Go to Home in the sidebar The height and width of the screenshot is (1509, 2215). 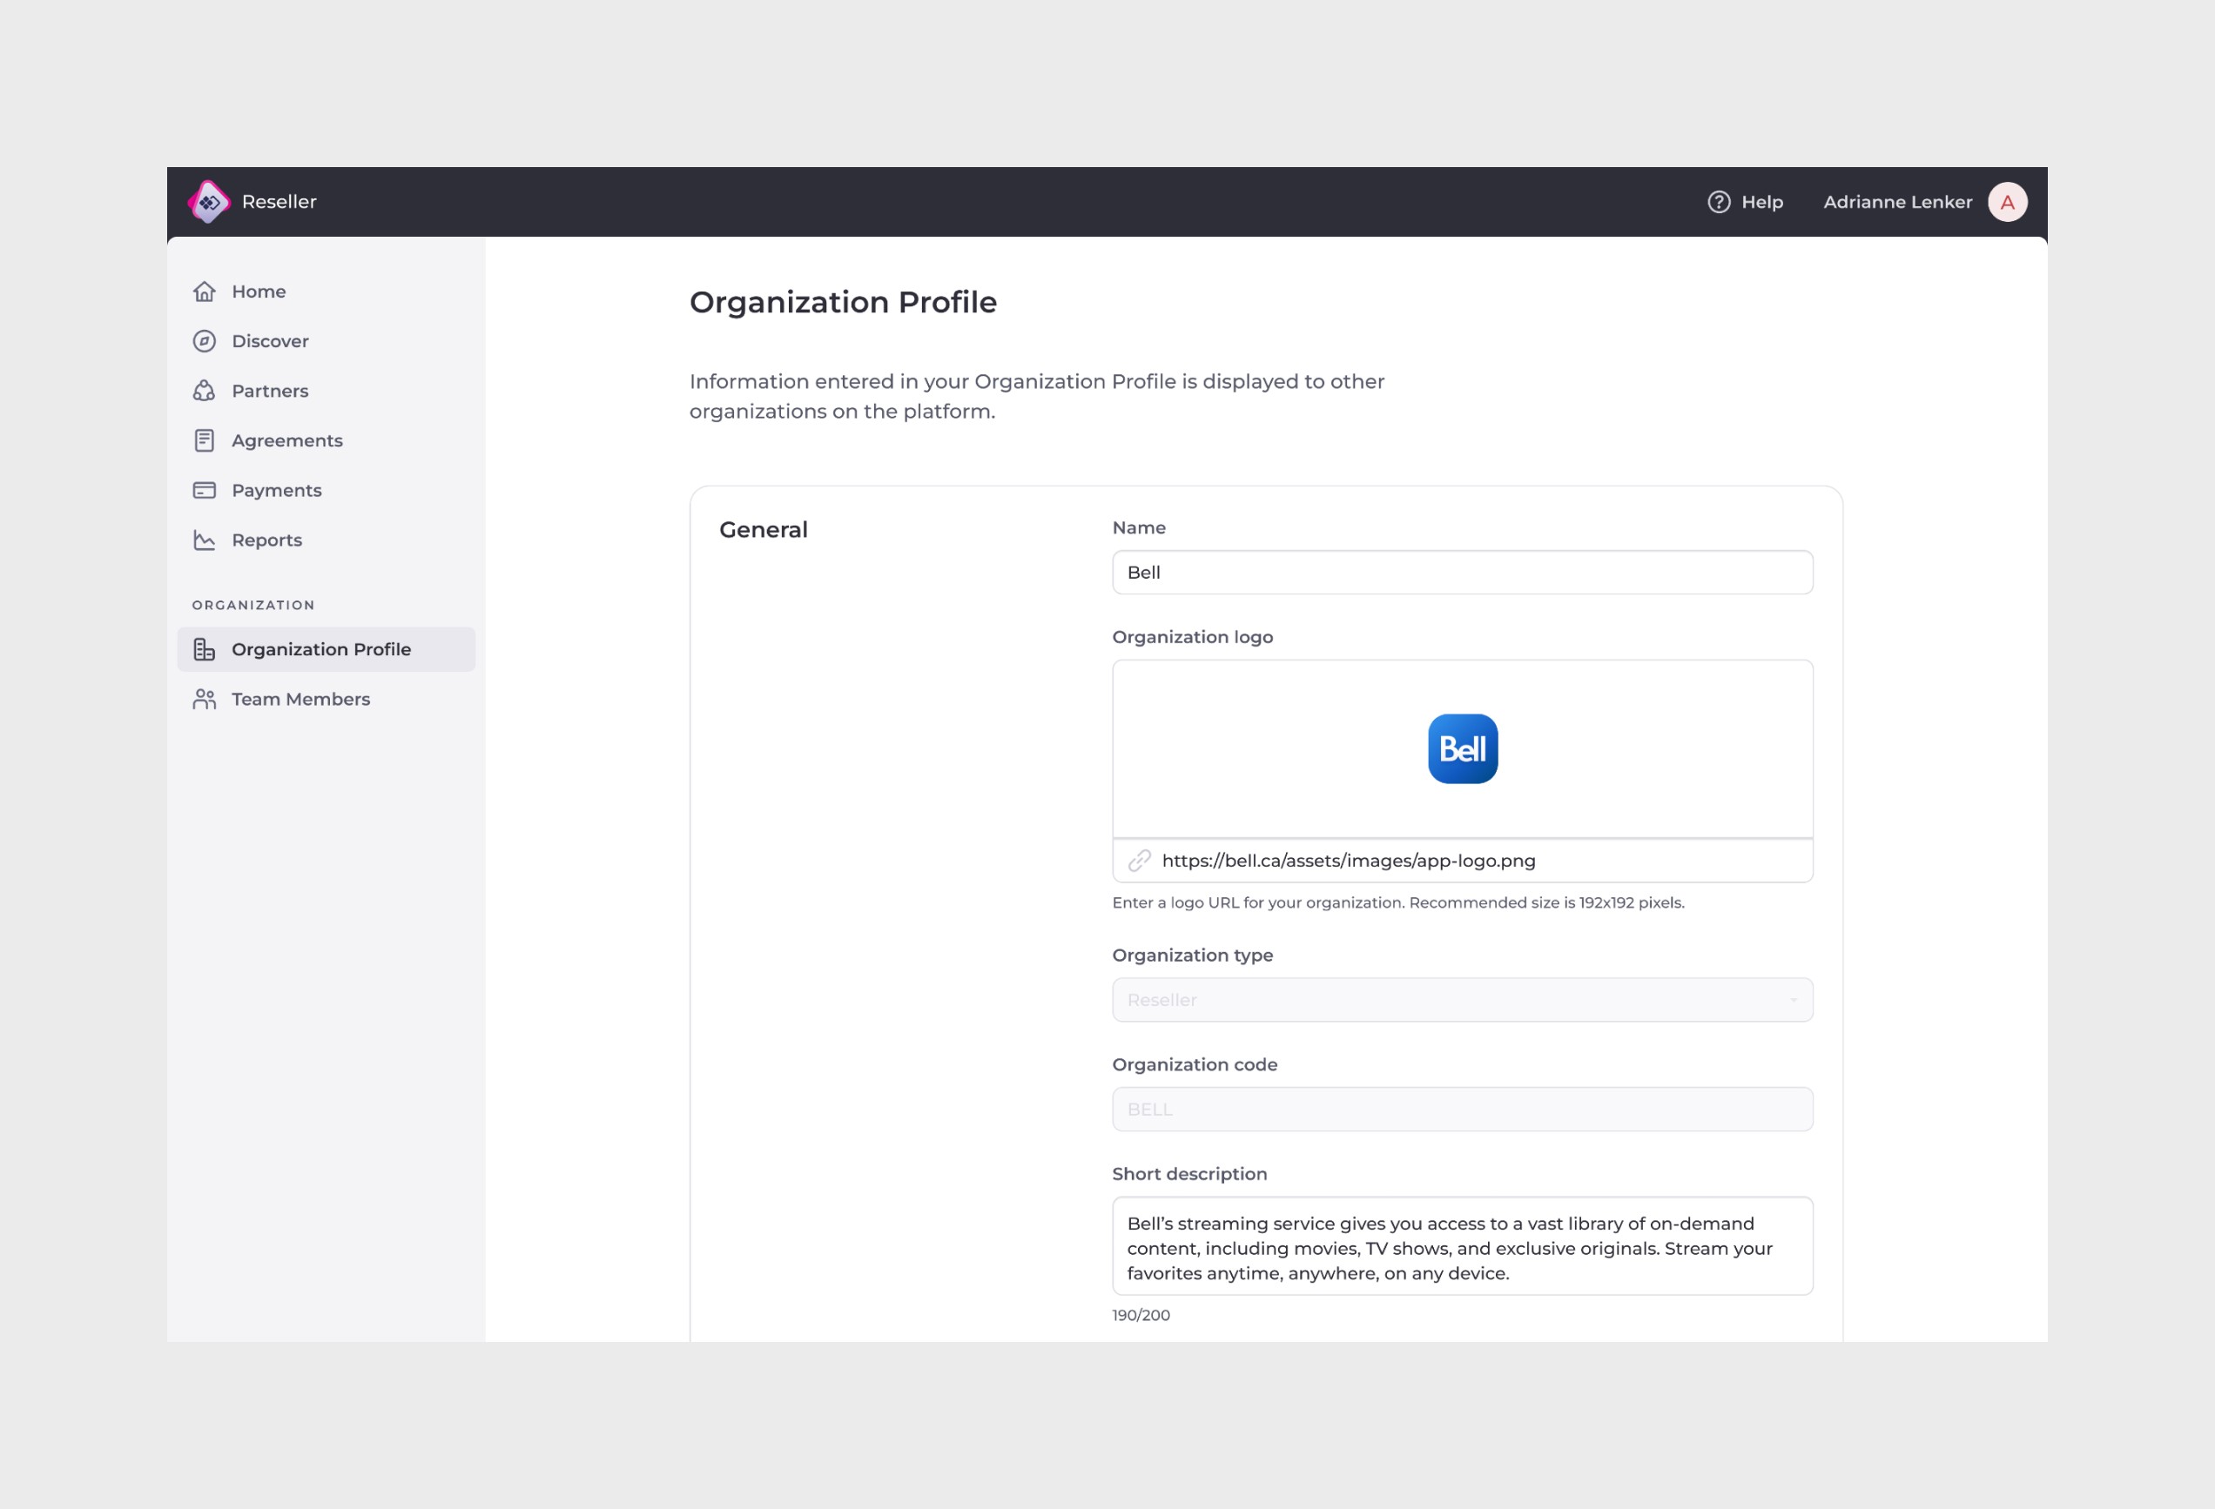pos(326,292)
